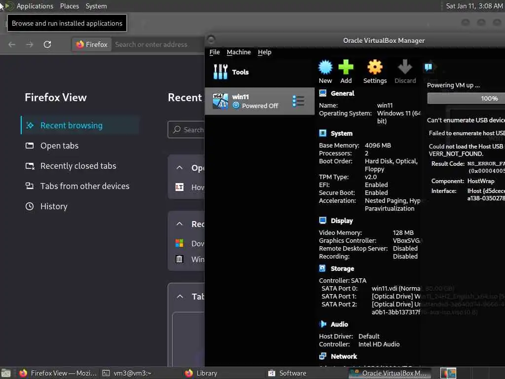Select Recent browsing in Firefox View
The width and height of the screenshot is (505, 379).
pos(80,125)
